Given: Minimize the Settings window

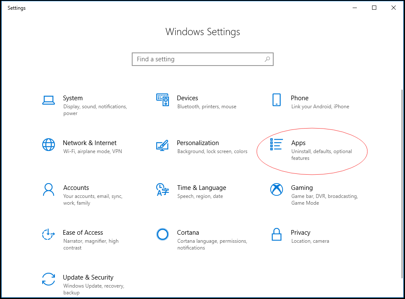Looking at the screenshot, I should tap(355, 8).
